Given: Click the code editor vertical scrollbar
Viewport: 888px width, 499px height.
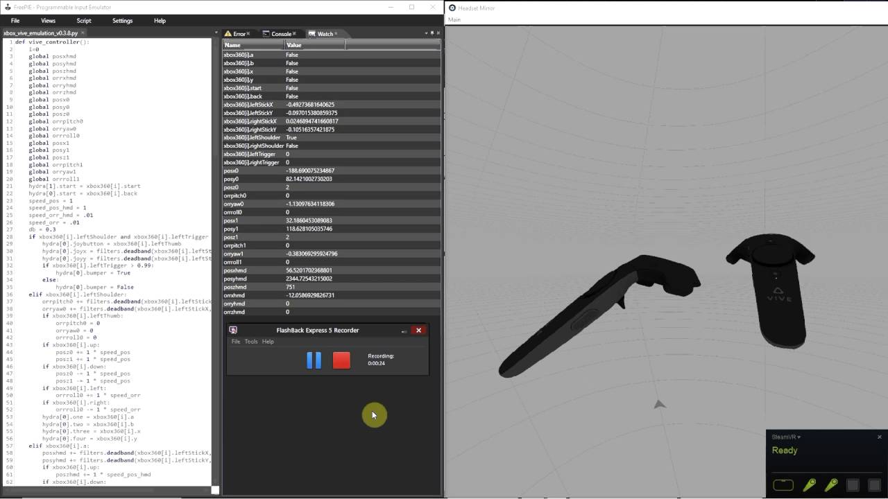Looking at the screenshot, I should click(215, 263).
